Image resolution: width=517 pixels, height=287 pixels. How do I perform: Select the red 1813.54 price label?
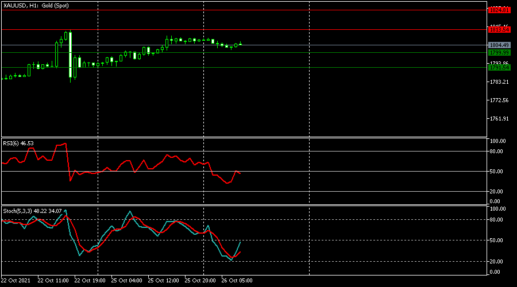(x=499, y=30)
